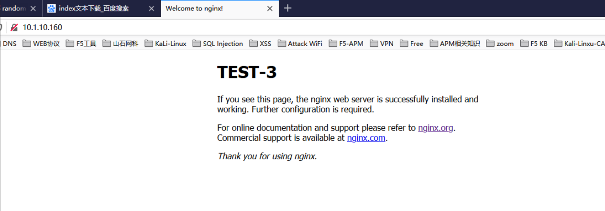
Task: Click the 'If you see this page' paragraph
Action: click(x=348, y=104)
